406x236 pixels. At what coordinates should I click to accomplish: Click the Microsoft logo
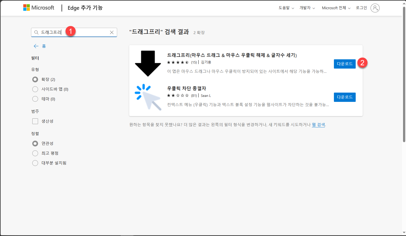[x=39, y=8]
